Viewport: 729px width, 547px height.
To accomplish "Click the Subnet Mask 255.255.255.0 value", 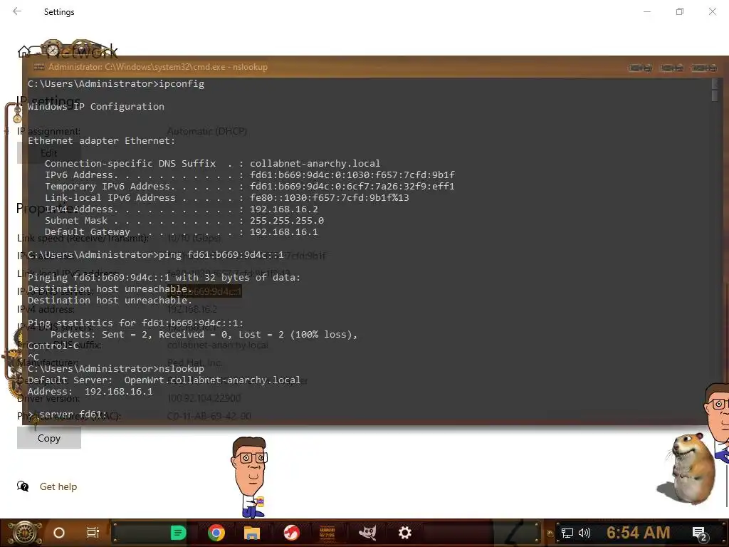I will pos(287,221).
